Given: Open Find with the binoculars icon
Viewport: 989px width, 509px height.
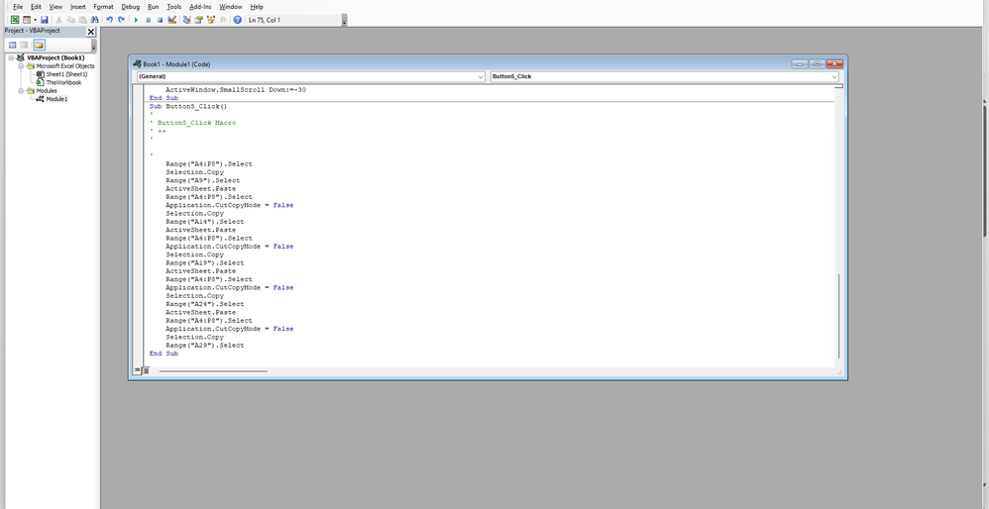Looking at the screenshot, I should [94, 20].
